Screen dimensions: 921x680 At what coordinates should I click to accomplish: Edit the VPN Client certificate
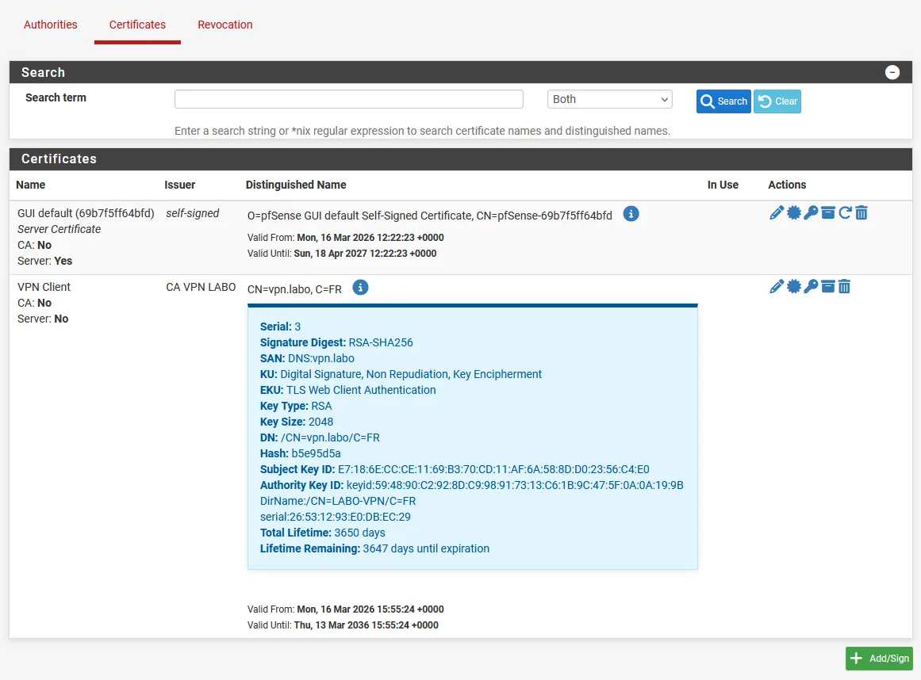[x=777, y=286]
